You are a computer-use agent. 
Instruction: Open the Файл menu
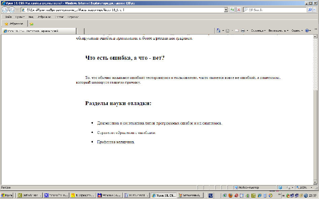pyautogui.click(x=8, y=17)
